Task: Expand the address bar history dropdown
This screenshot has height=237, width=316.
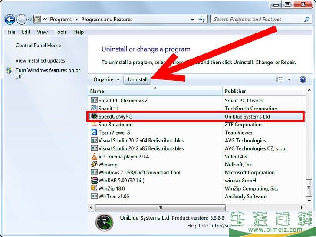Action: pos(193,20)
